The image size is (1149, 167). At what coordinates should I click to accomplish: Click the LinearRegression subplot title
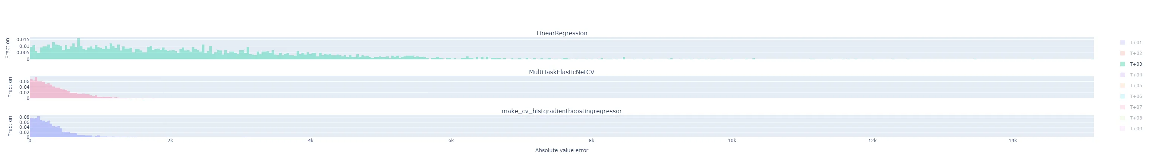pos(561,33)
